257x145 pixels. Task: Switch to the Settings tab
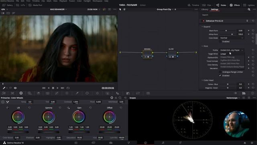coord(214,9)
